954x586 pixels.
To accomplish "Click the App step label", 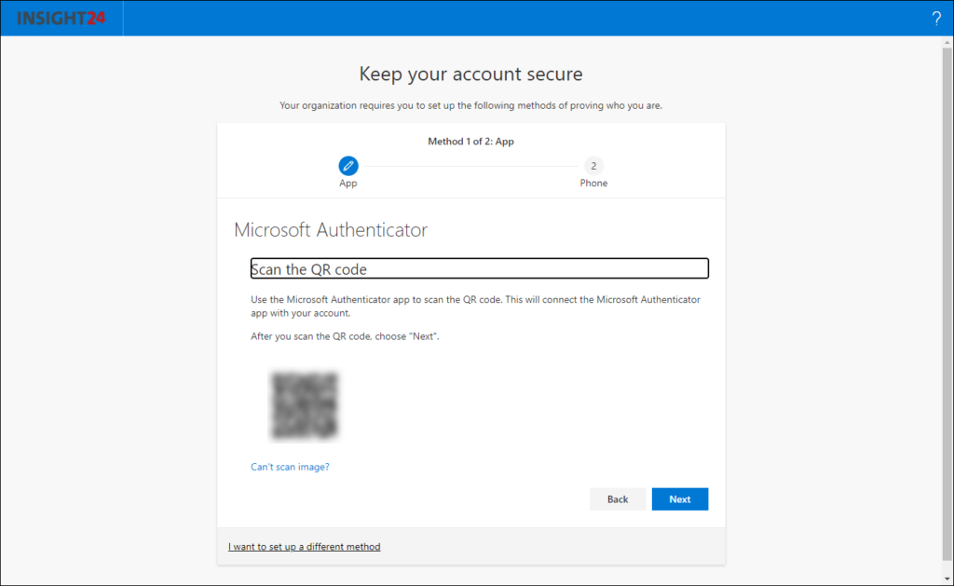I will [x=348, y=183].
